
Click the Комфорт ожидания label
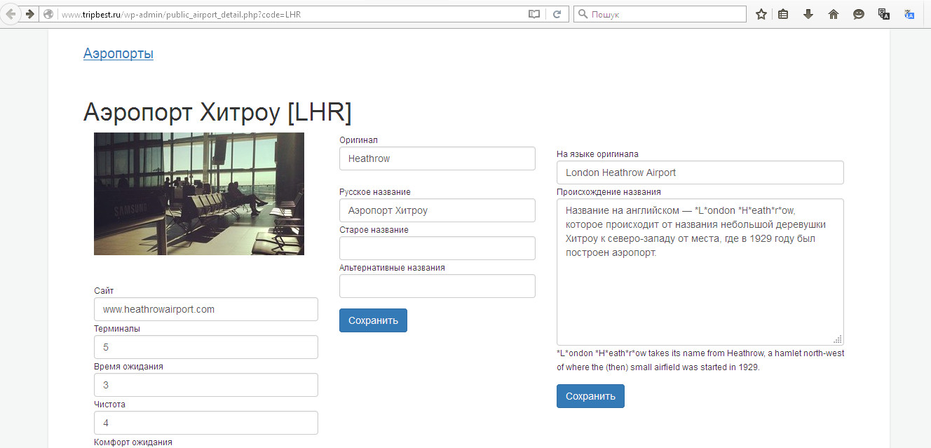coord(133,442)
